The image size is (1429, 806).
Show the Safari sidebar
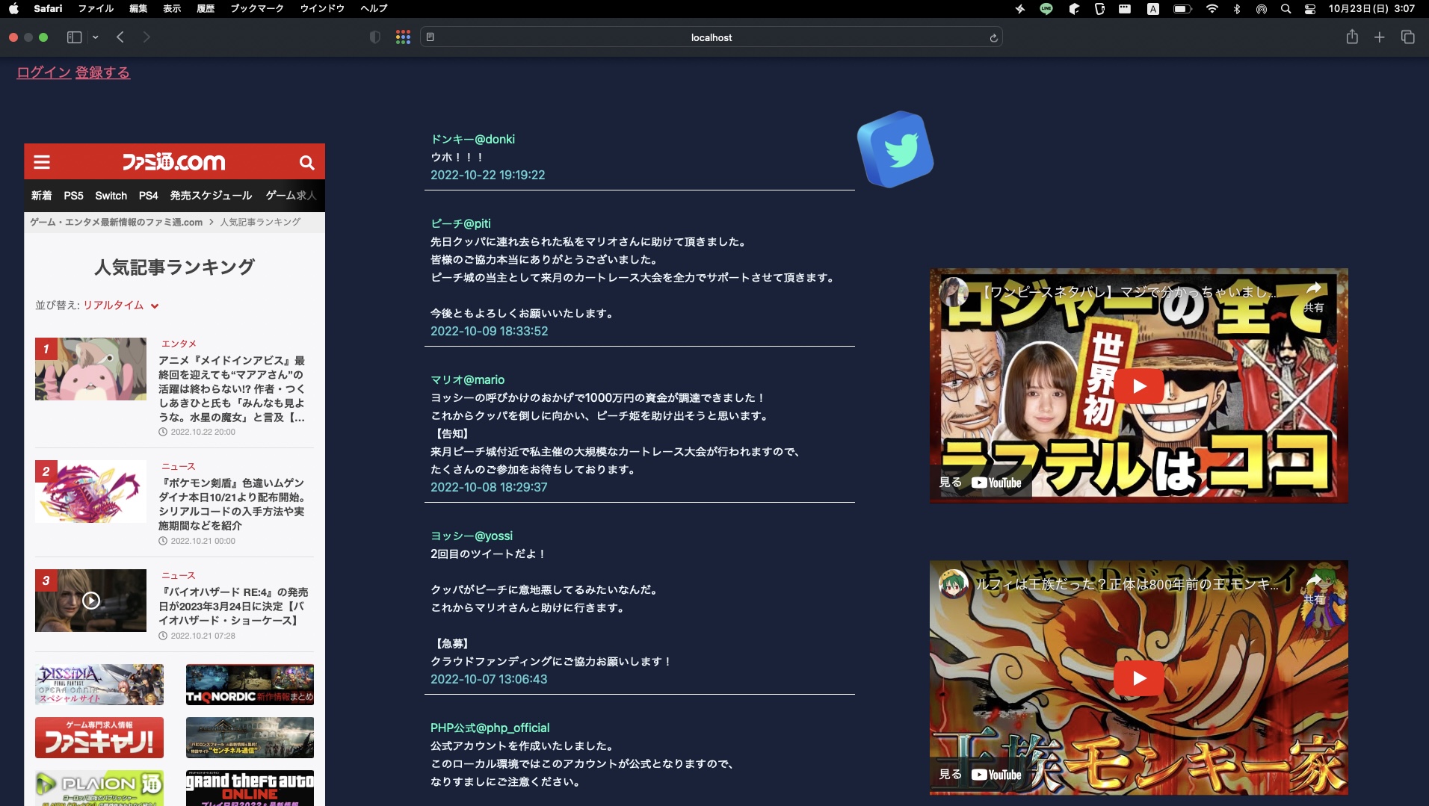(x=74, y=37)
